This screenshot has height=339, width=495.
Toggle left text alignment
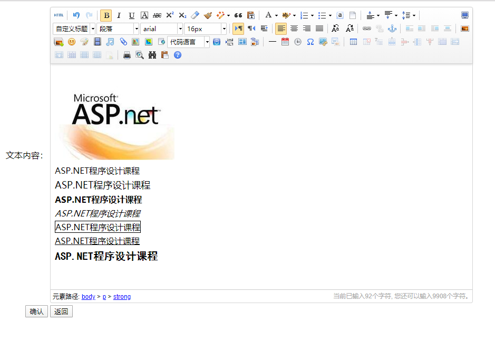point(281,29)
